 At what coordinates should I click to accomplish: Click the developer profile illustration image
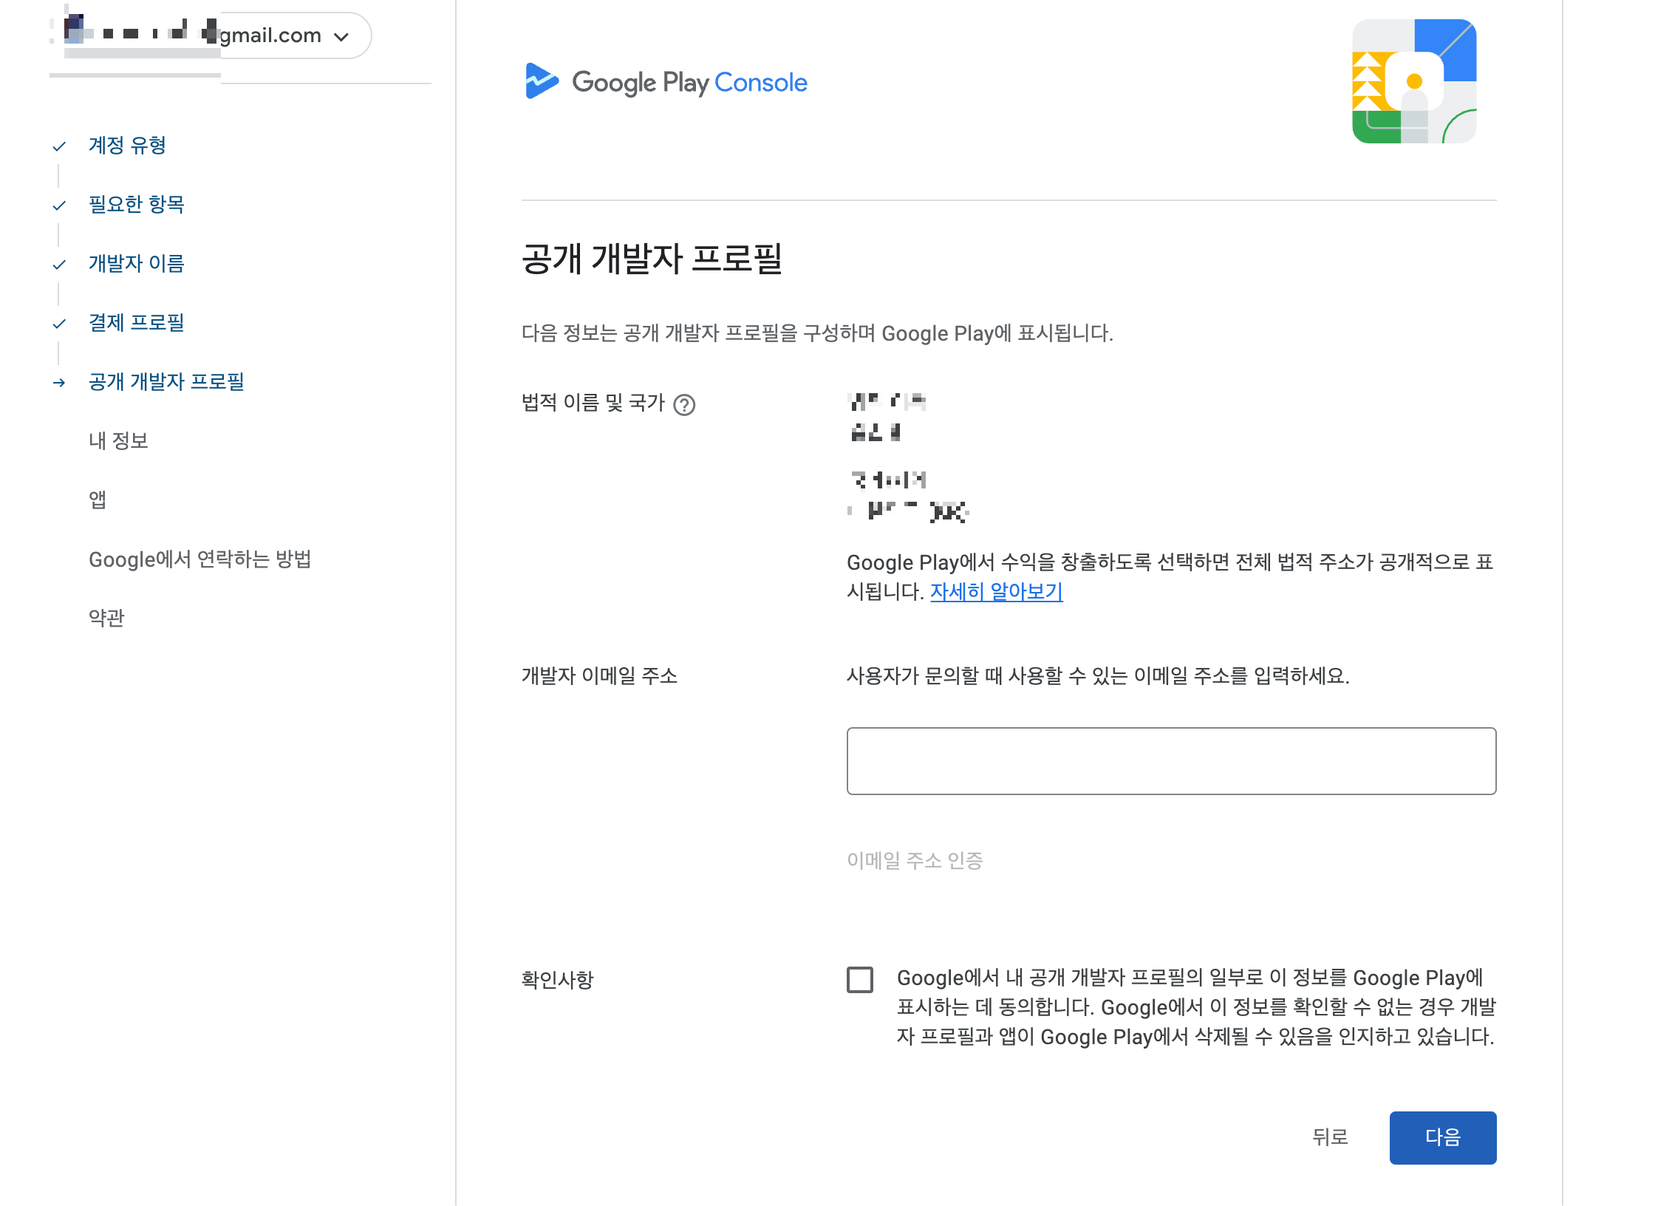(x=1413, y=81)
